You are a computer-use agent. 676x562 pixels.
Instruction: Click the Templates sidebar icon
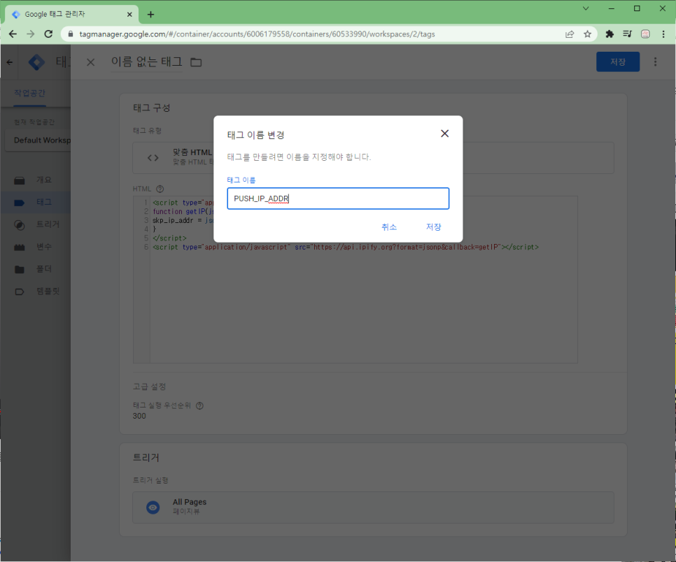[20, 292]
